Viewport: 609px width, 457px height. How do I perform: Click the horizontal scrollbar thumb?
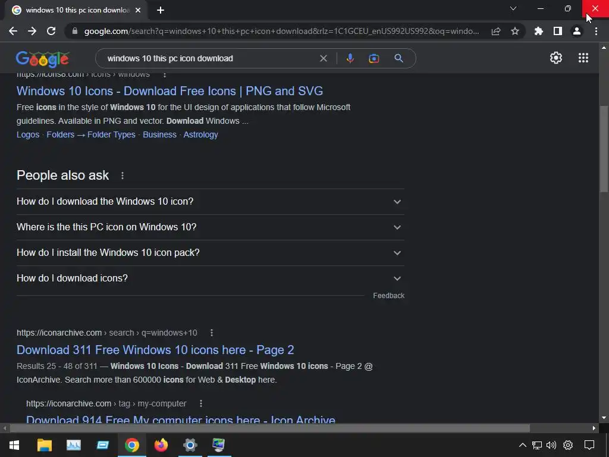[x=269, y=428]
